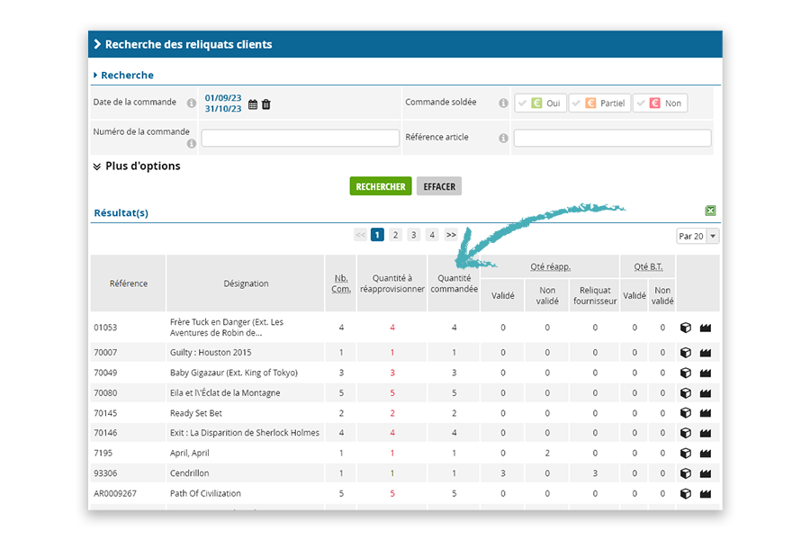Open factory icon for Guilty : Houston 2015

tap(706, 353)
